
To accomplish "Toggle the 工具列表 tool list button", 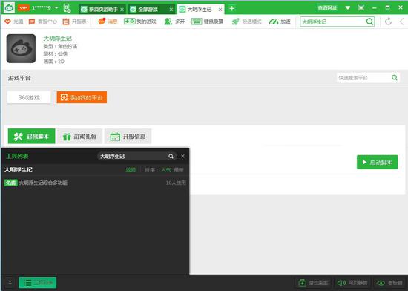I will [38, 283].
